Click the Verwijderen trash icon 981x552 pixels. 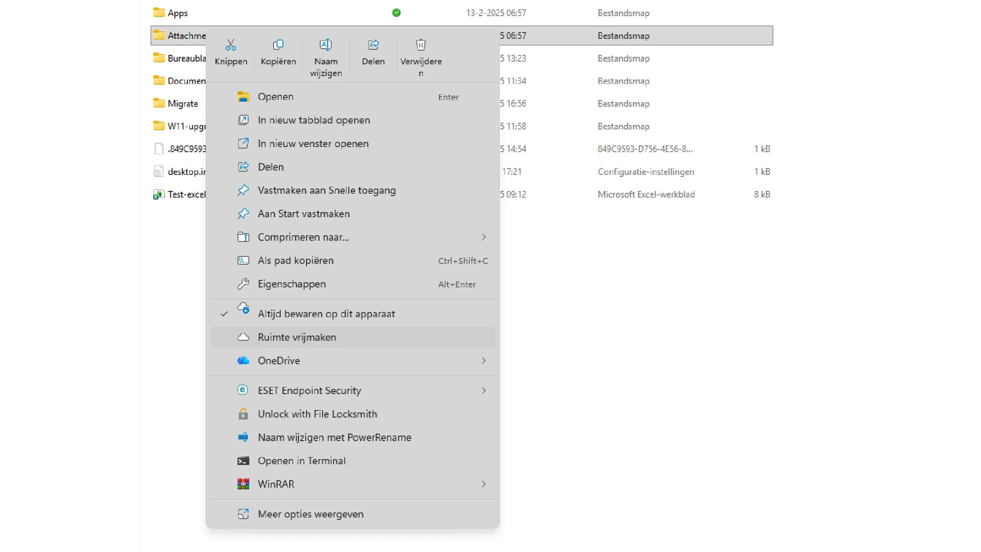pos(421,45)
